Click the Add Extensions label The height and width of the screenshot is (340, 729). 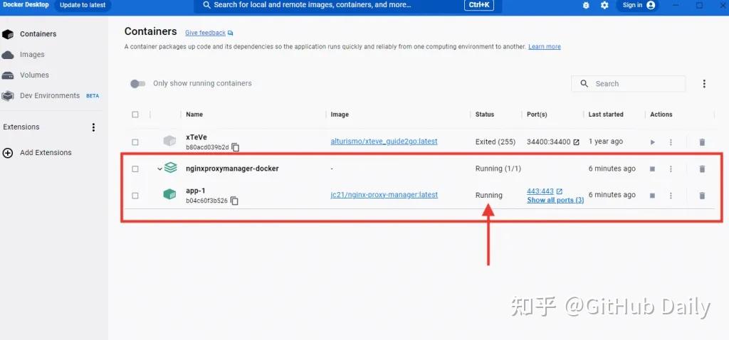coord(46,152)
